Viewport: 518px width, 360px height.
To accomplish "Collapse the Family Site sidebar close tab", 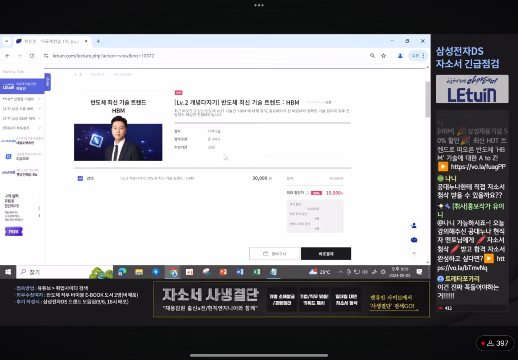I will click(x=47, y=82).
